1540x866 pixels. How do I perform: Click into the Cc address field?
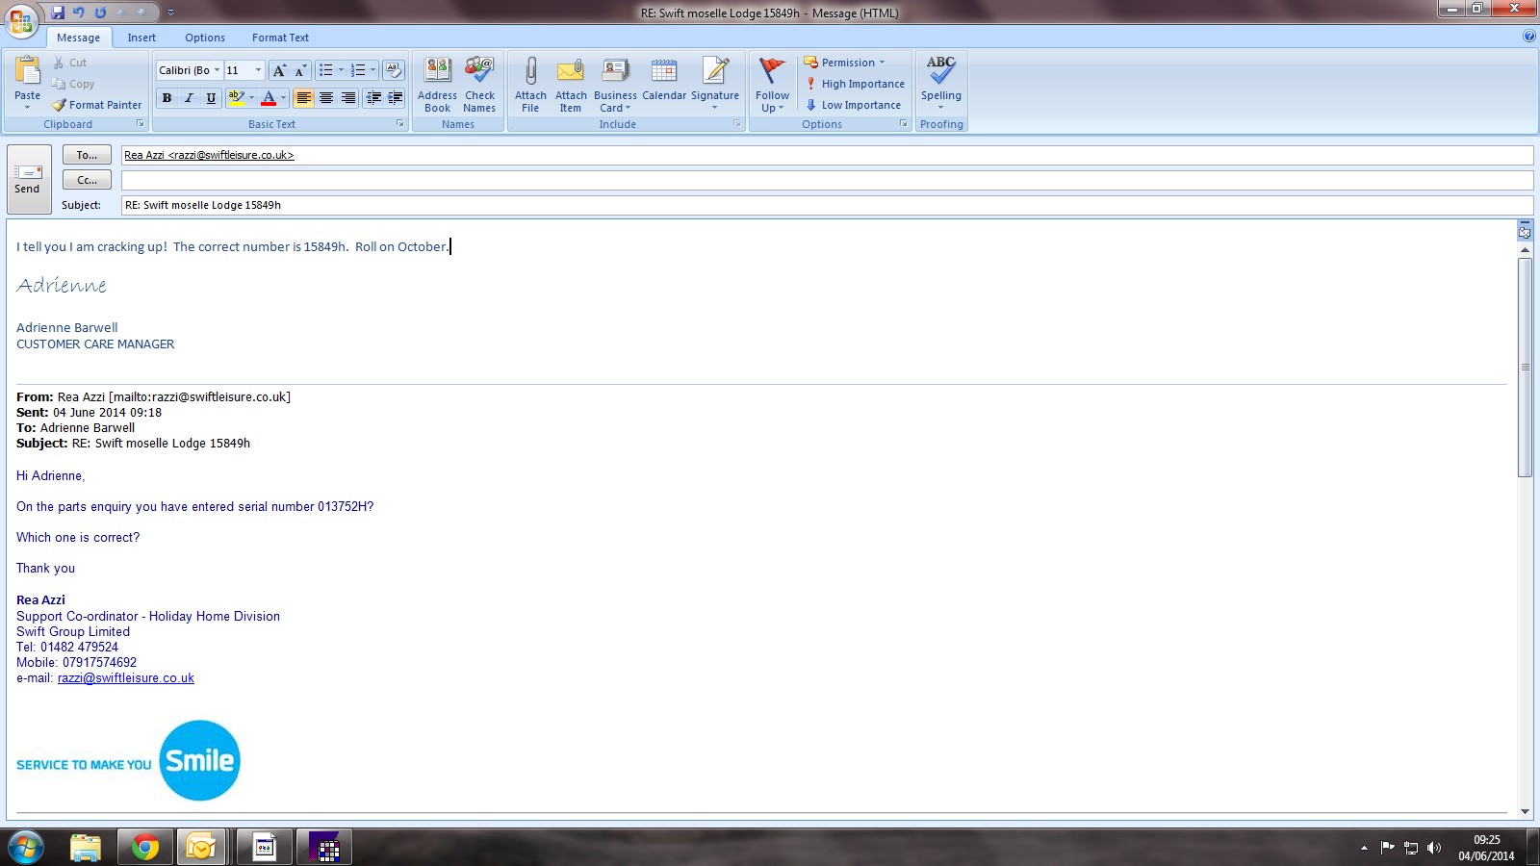(826, 180)
